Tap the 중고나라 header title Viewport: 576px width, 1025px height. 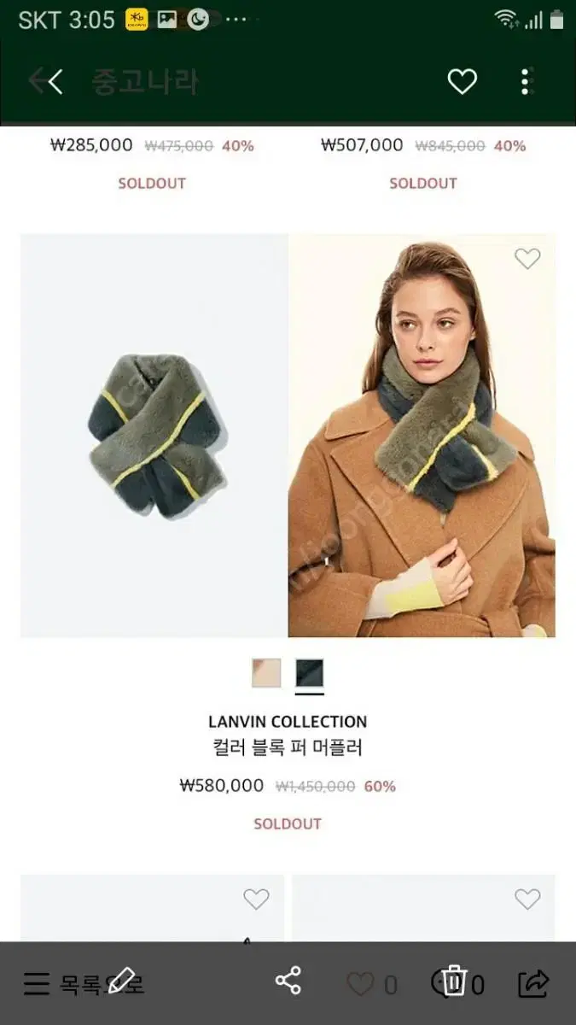tap(145, 82)
